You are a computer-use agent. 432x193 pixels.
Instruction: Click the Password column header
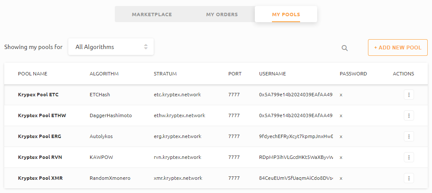353,74
